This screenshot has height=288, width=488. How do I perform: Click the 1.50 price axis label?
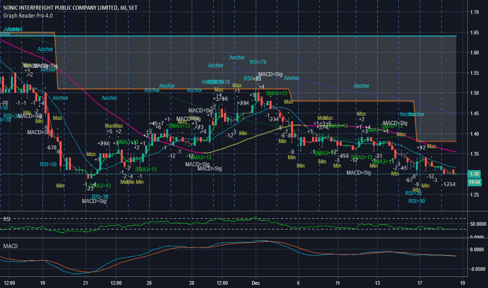click(x=474, y=93)
